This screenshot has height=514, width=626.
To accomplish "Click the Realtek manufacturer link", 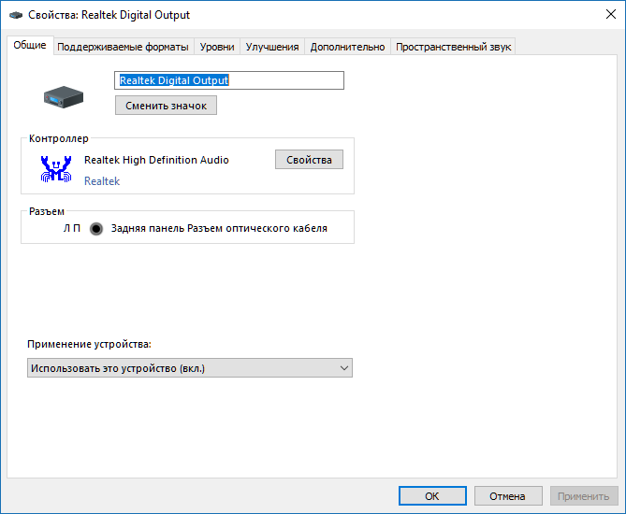I will point(102,181).
